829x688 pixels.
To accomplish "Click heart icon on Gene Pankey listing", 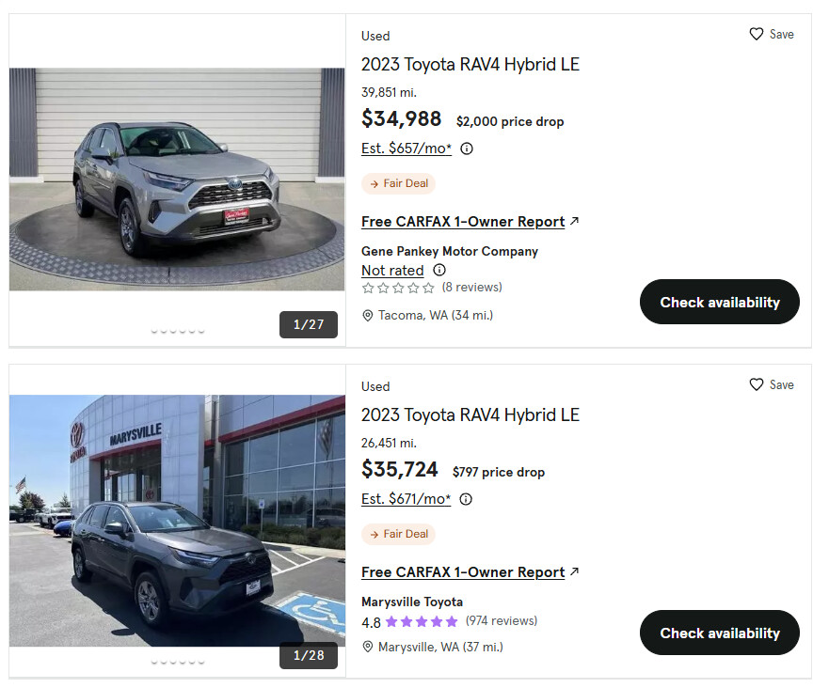I will (x=757, y=34).
